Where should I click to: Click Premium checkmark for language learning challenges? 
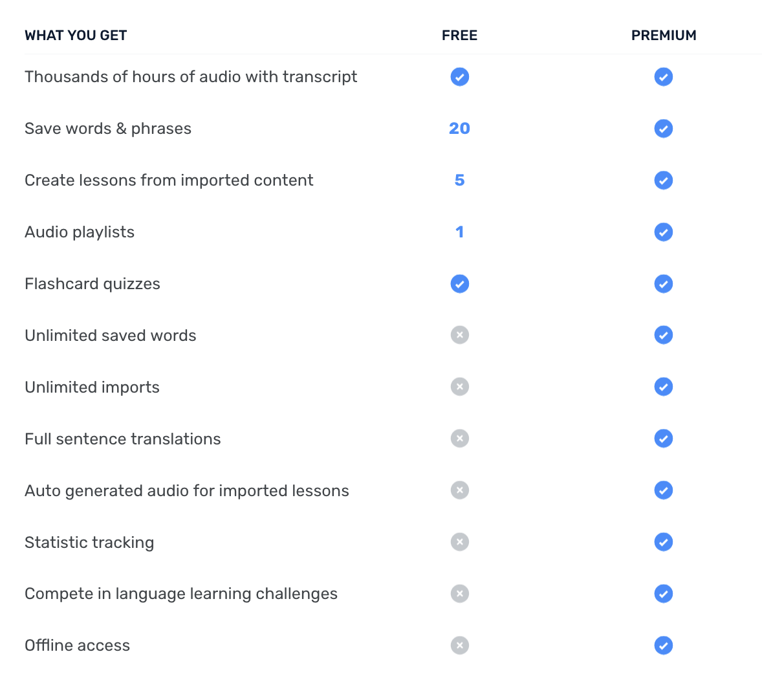tap(663, 594)
